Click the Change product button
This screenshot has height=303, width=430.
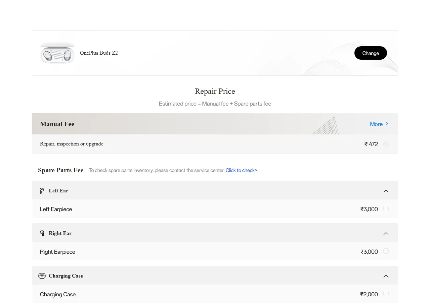371,53
